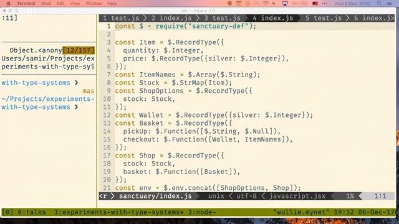Click the Wi-Fi status icon
Image resolution: width=399 pixels, height=224 pixels.
266,4
